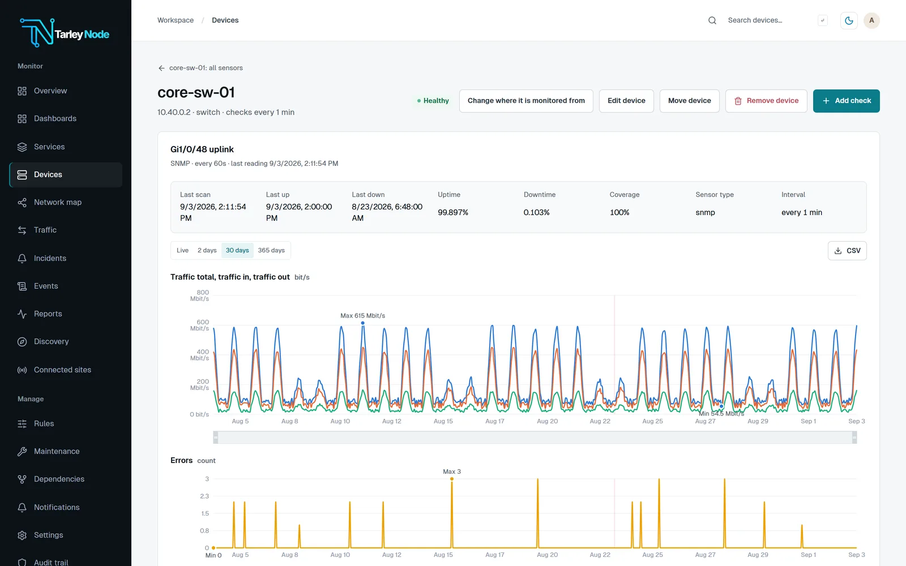Open the Maintenance wrench icon
This screenshot has height=566, width=906.
coord(22,452)
